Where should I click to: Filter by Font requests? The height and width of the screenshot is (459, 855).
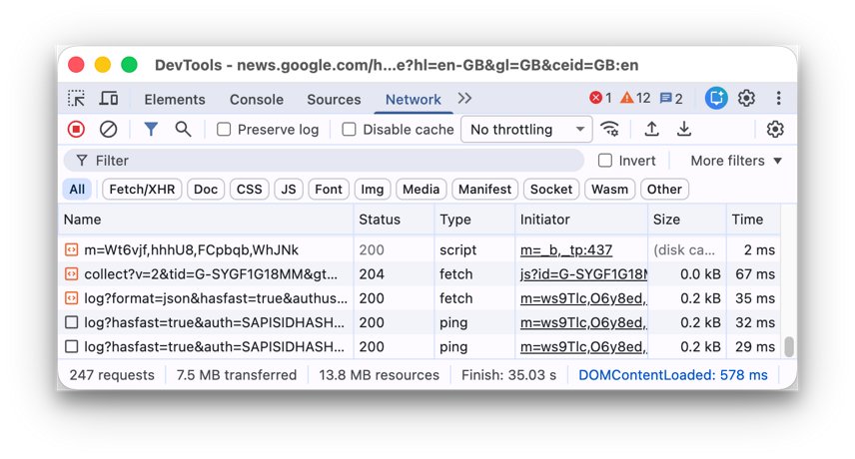[x=329, y=189]
